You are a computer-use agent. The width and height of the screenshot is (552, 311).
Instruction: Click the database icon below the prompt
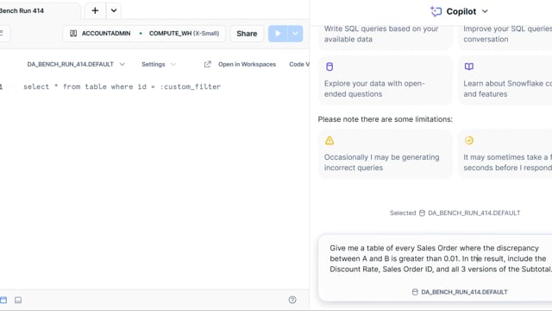[x=415, y=292]
